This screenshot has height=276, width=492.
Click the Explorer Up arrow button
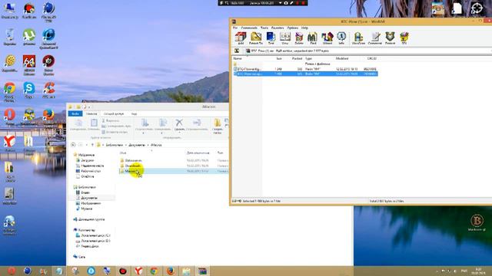[x=92, y=145]
